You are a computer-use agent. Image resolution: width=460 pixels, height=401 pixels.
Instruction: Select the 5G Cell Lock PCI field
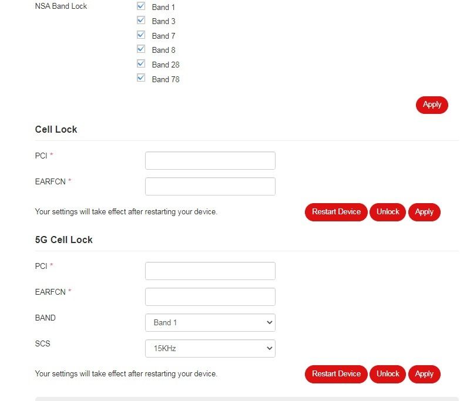pyautogui.click(x=210, y=271)
